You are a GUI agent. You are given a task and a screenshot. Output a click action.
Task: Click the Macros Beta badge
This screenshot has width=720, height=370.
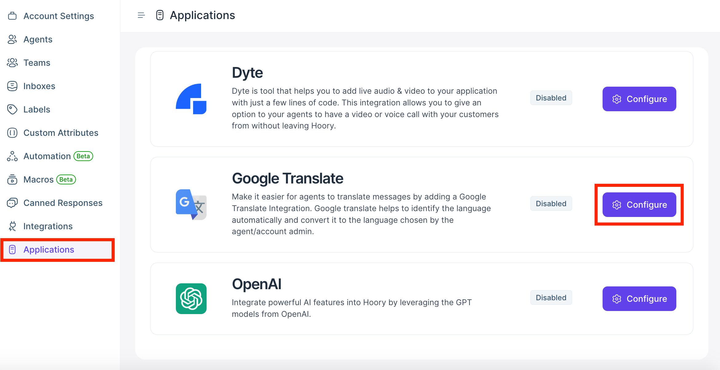coord(66,179)
